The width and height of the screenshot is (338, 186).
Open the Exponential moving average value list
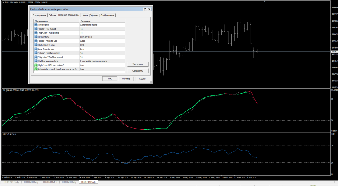(x=101, y=61)
